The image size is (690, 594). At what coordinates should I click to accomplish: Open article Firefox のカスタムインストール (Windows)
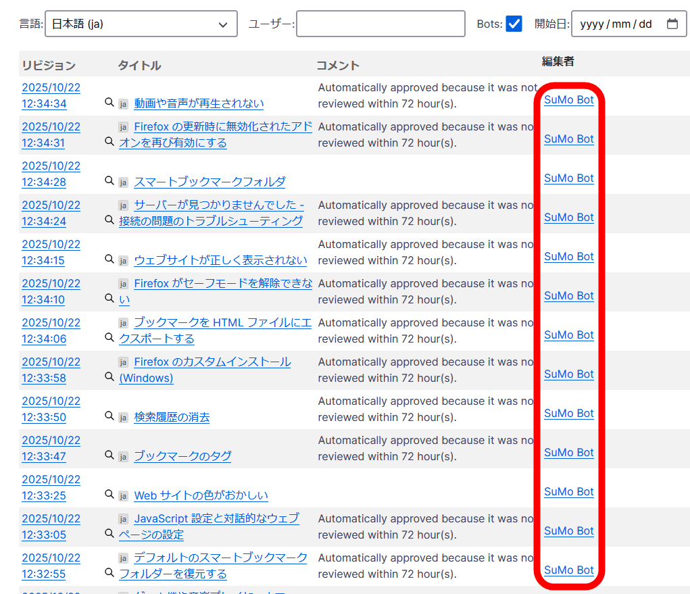[212, 362]
